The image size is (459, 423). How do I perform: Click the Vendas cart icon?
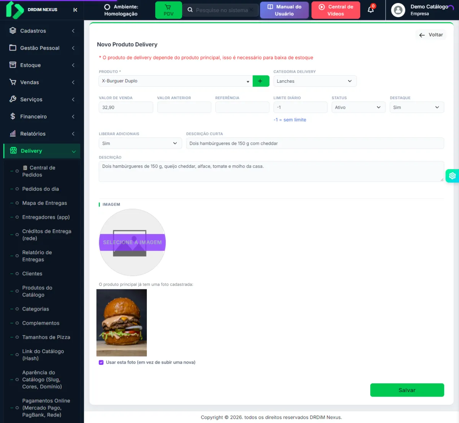click(13, 82)
